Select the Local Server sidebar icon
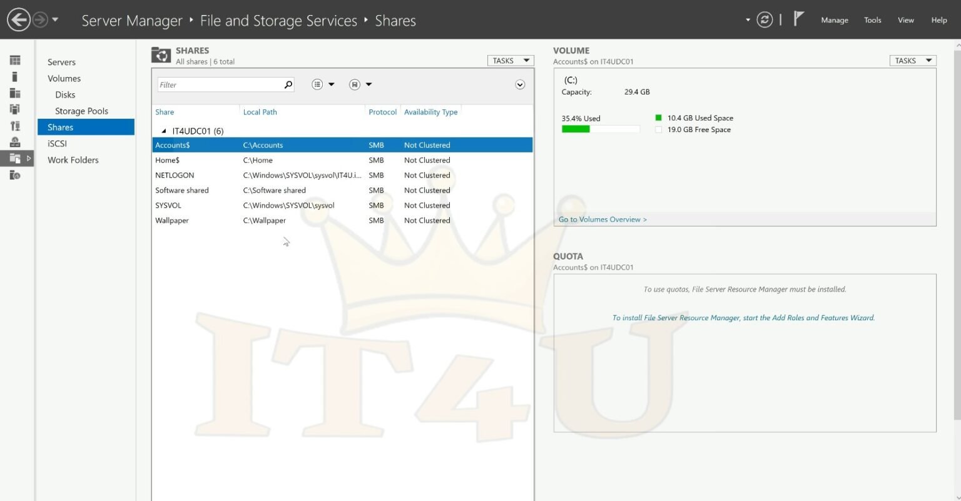 (x=15, y=77)
